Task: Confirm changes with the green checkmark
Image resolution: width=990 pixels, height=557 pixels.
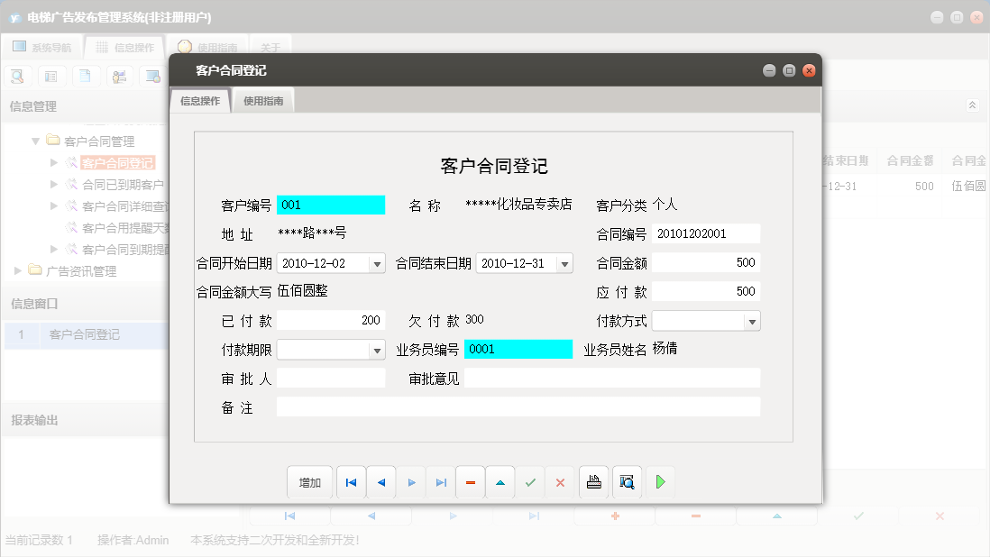Action: 530,482
